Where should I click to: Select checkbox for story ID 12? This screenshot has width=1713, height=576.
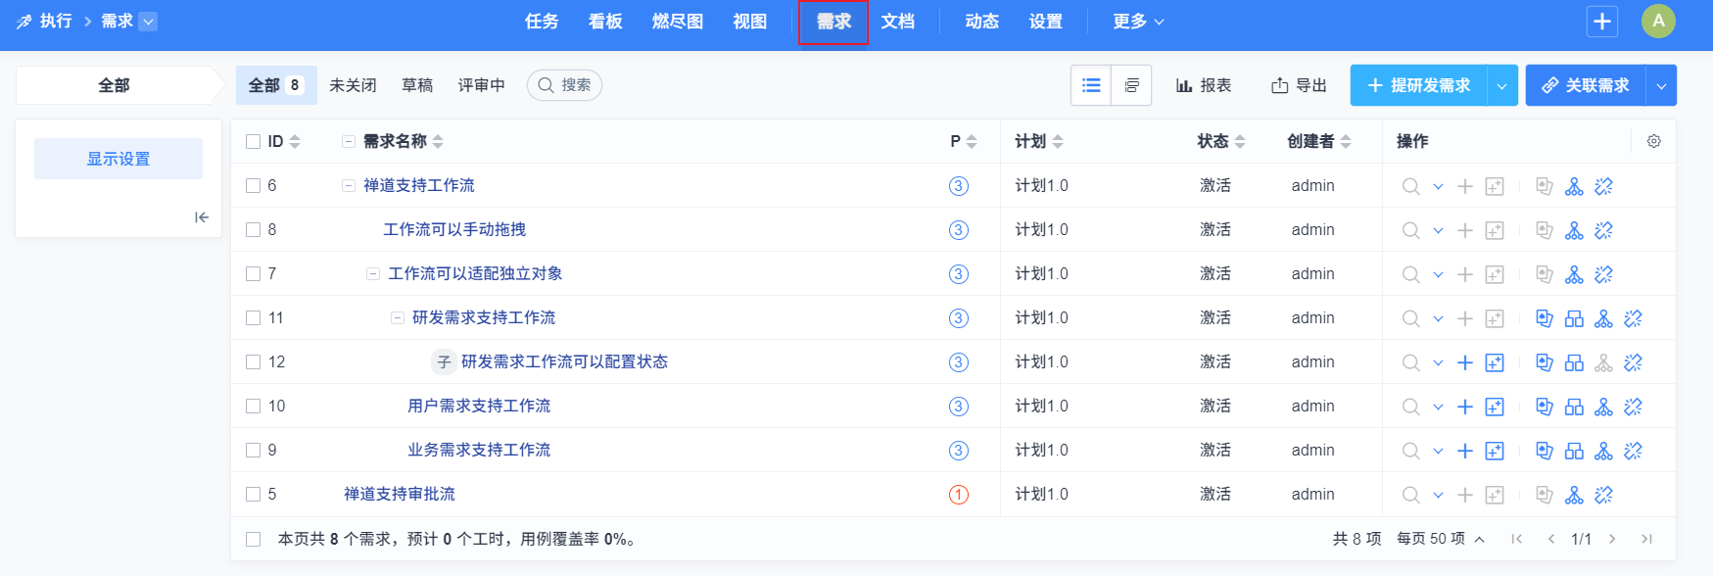254,362
